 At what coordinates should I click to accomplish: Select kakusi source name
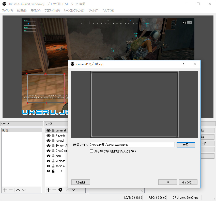coord(60,141)
